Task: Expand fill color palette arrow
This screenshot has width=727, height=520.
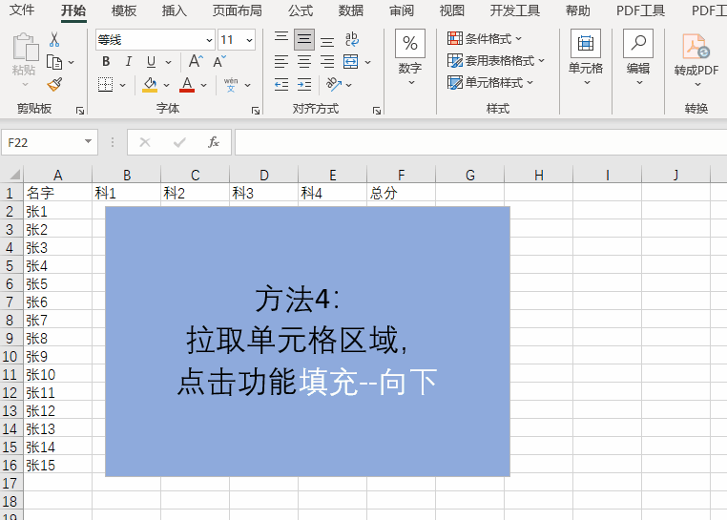Action: pos(166,85)
